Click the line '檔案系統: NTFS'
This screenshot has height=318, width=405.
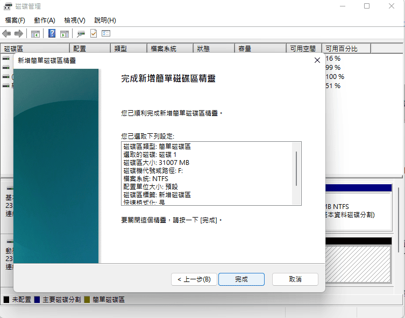(x=146, y=179)
